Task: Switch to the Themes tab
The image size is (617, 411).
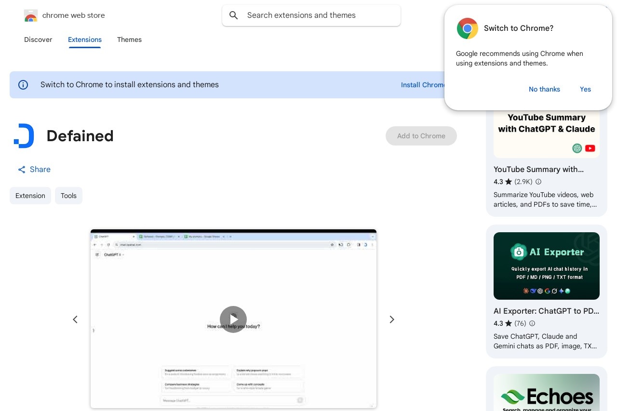Action: click(129, 40)
